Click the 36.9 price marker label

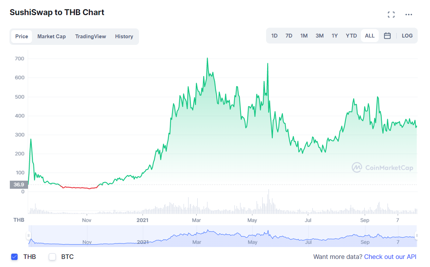[19, 185]
